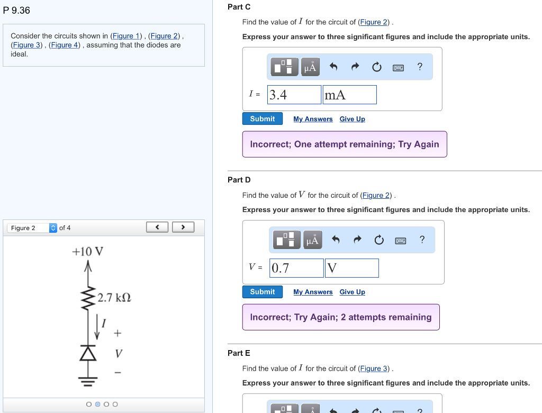Image resolution: width=542 pixels, height=413 pixels.
Task: Select third figure pagination dot
Action: pos(106,404)
